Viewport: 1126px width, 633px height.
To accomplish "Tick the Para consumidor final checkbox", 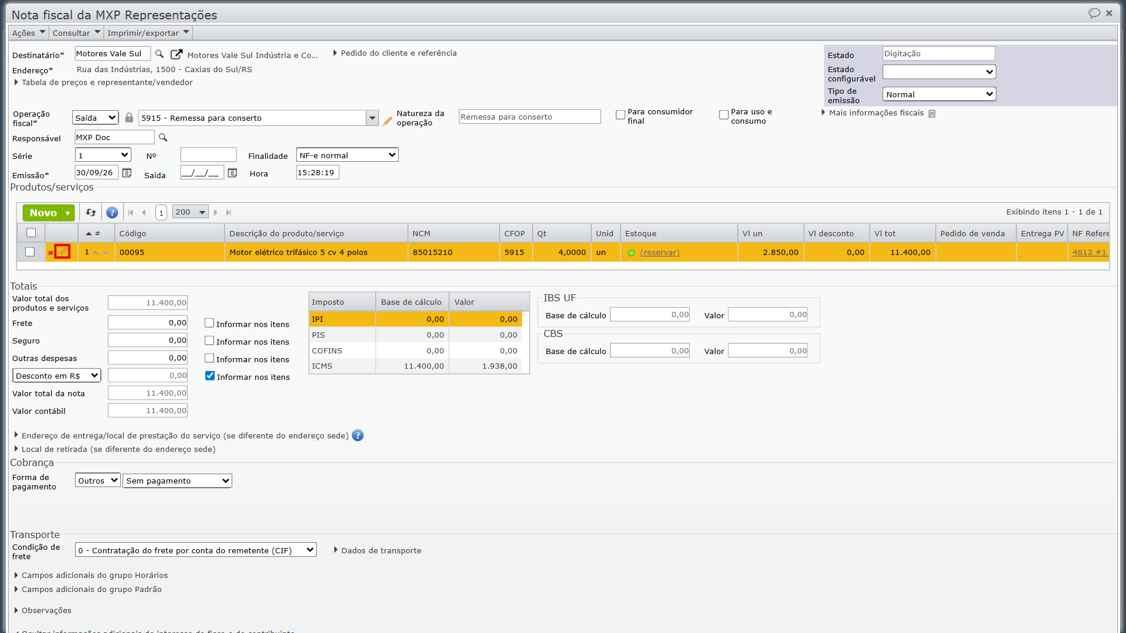I will (620, 115).
